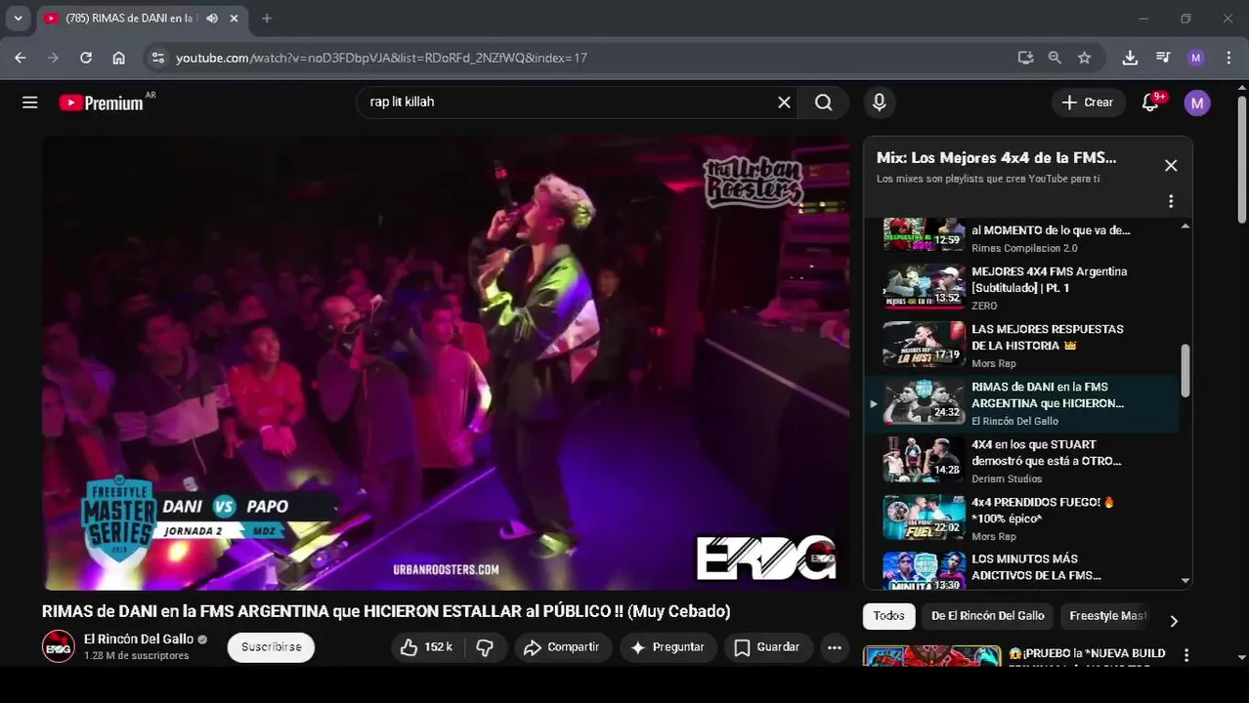Bookmark this page with star
The image size is (1249, 703).
point(1084,58)
